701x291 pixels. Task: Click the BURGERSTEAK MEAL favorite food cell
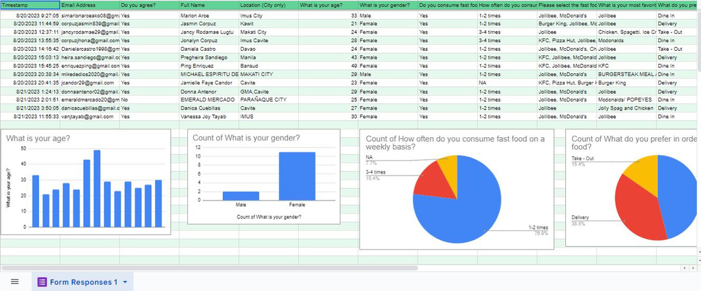[x=626, y=74]
